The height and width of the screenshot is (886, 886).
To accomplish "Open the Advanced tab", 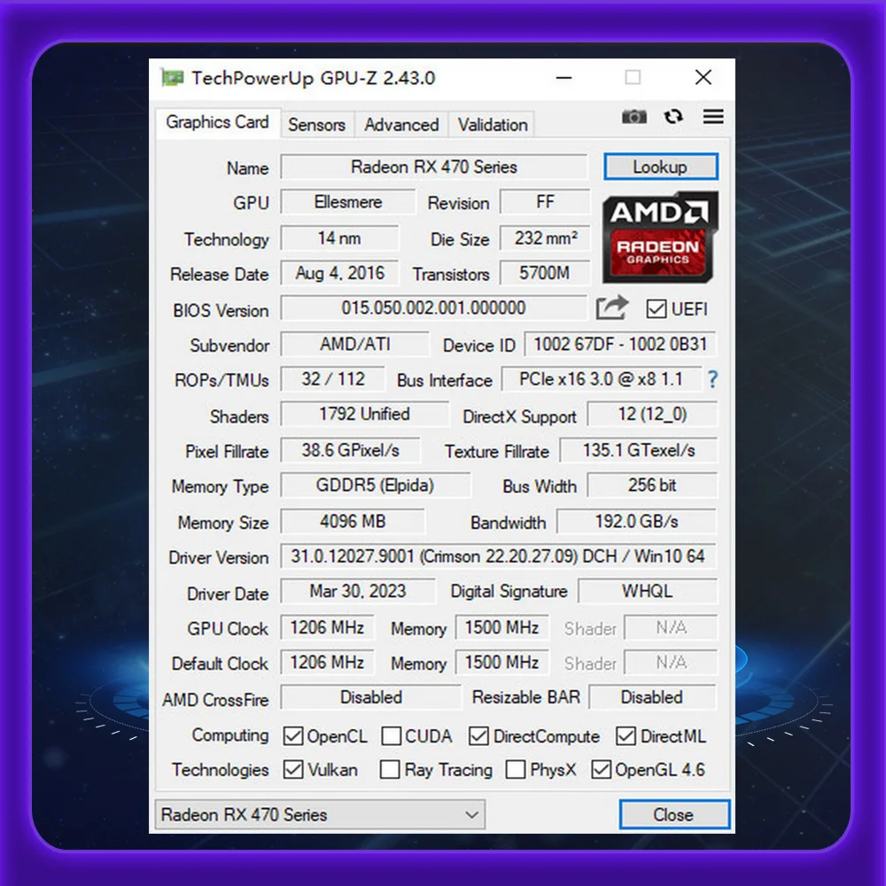I will 400,124.
